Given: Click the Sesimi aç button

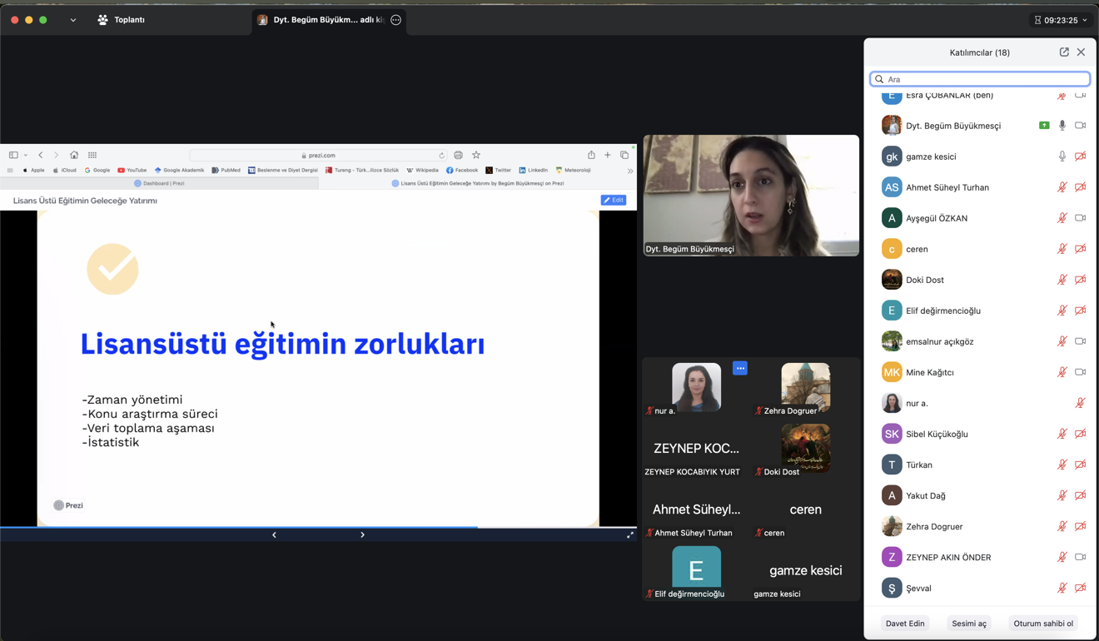Looking at the screenshot, I should 969,624.
